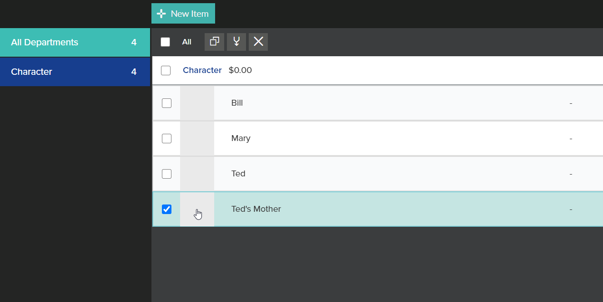Image resolution: width=603 pixels, height=302 pixels.
Task: Click the image placeholder beside Bill
Action: pyautogui.click(x=197, y=103)
